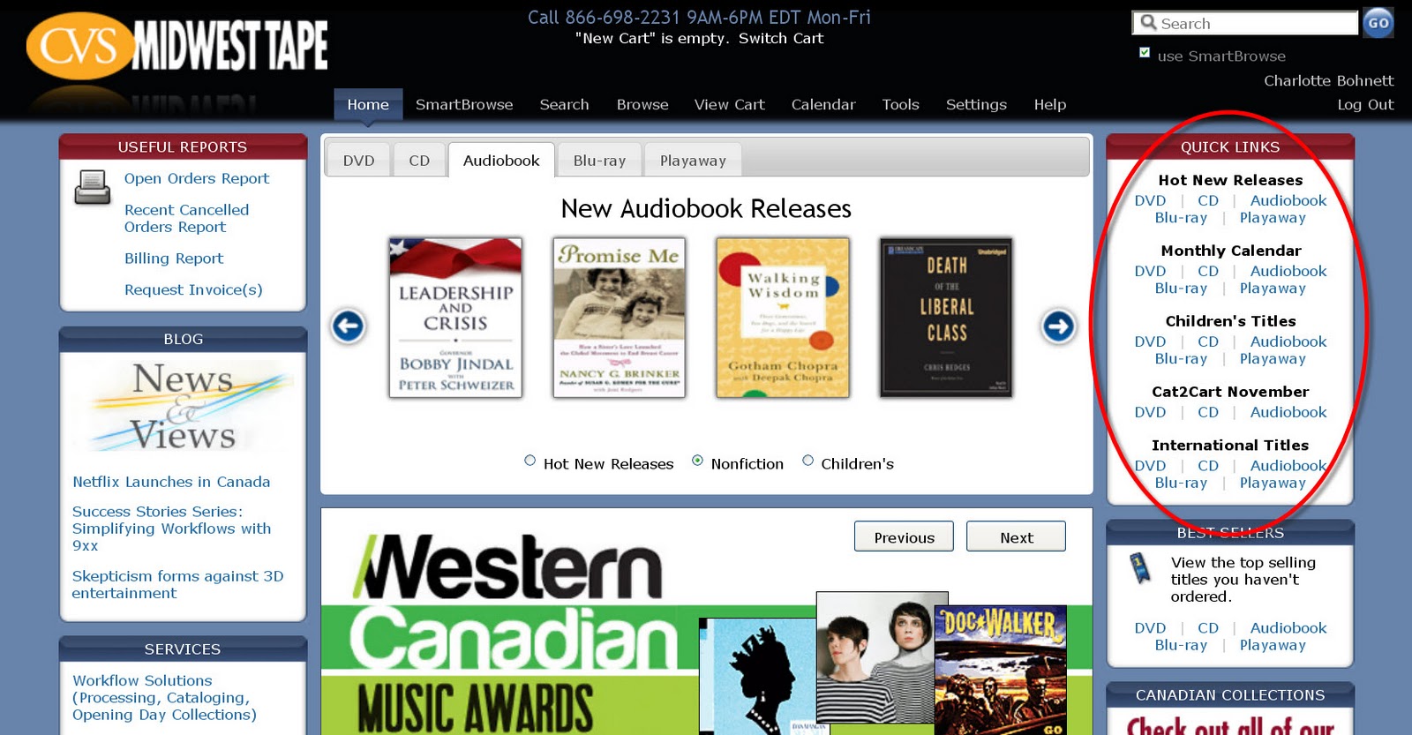Open the News & Views blog image
This screenshot has height=735, width=1412.
point(184,407)
